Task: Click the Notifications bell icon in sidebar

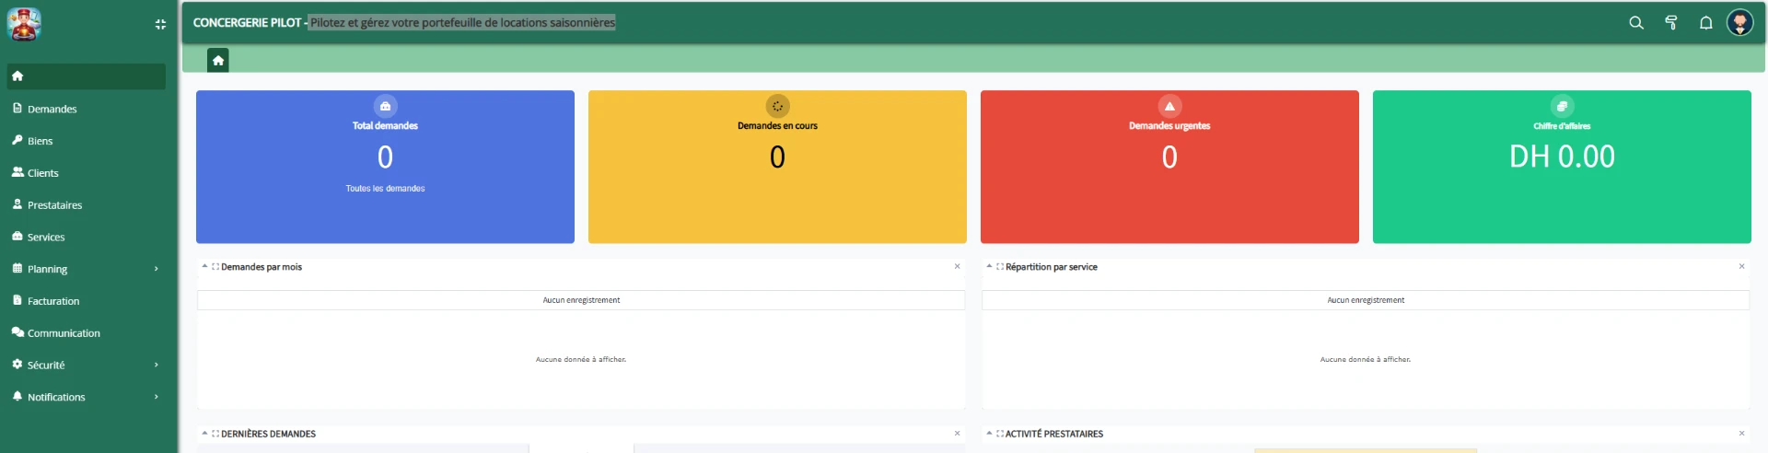Action: 17,396
